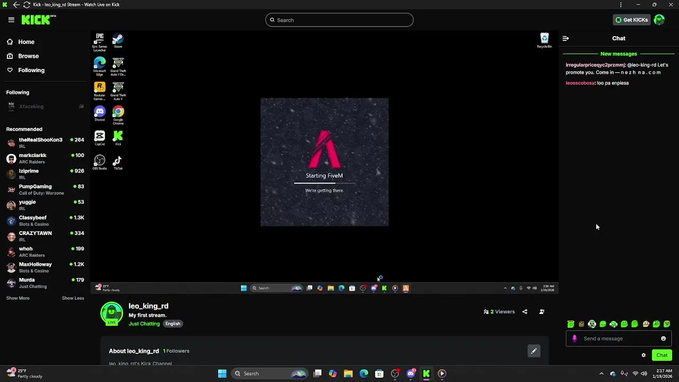This screenshot has height=382, width=679.
Task: Focus the Send a message field
Action: tap(619, 338)
